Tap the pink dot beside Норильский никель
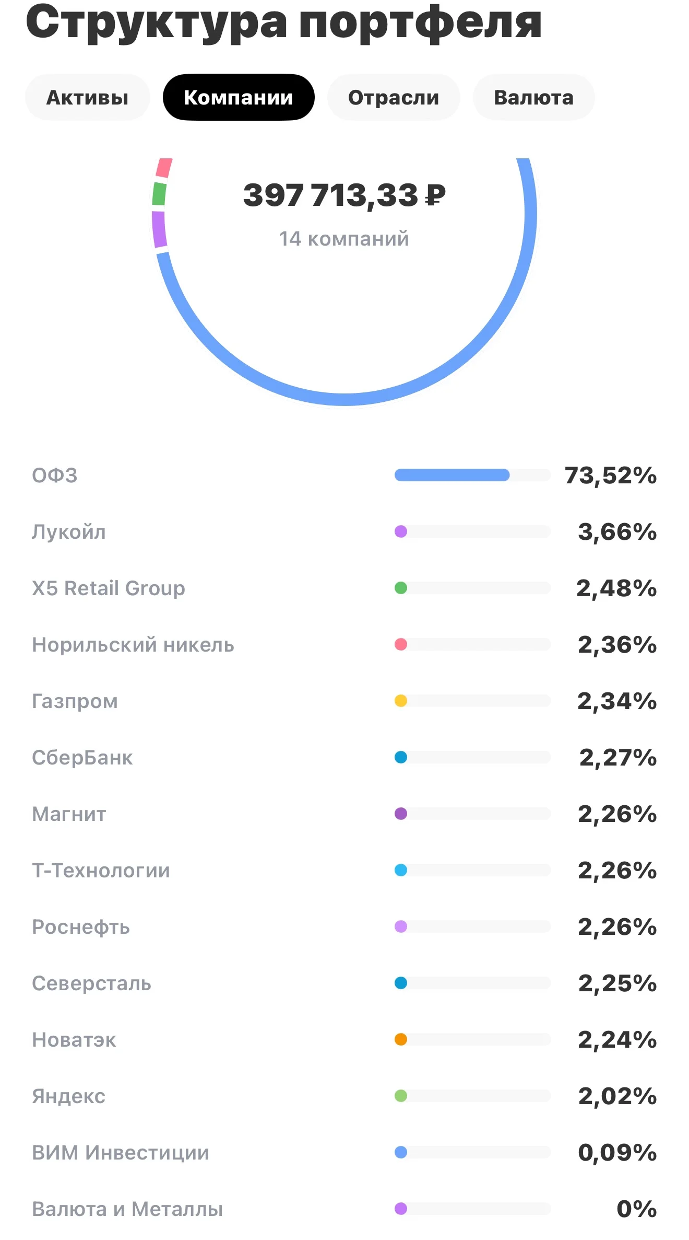689x1240 pixels. (401, 644)
